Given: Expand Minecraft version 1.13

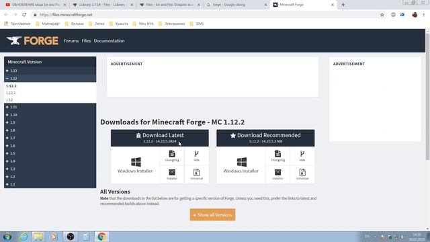Looking at the screenshot, I should pos(50,71).
